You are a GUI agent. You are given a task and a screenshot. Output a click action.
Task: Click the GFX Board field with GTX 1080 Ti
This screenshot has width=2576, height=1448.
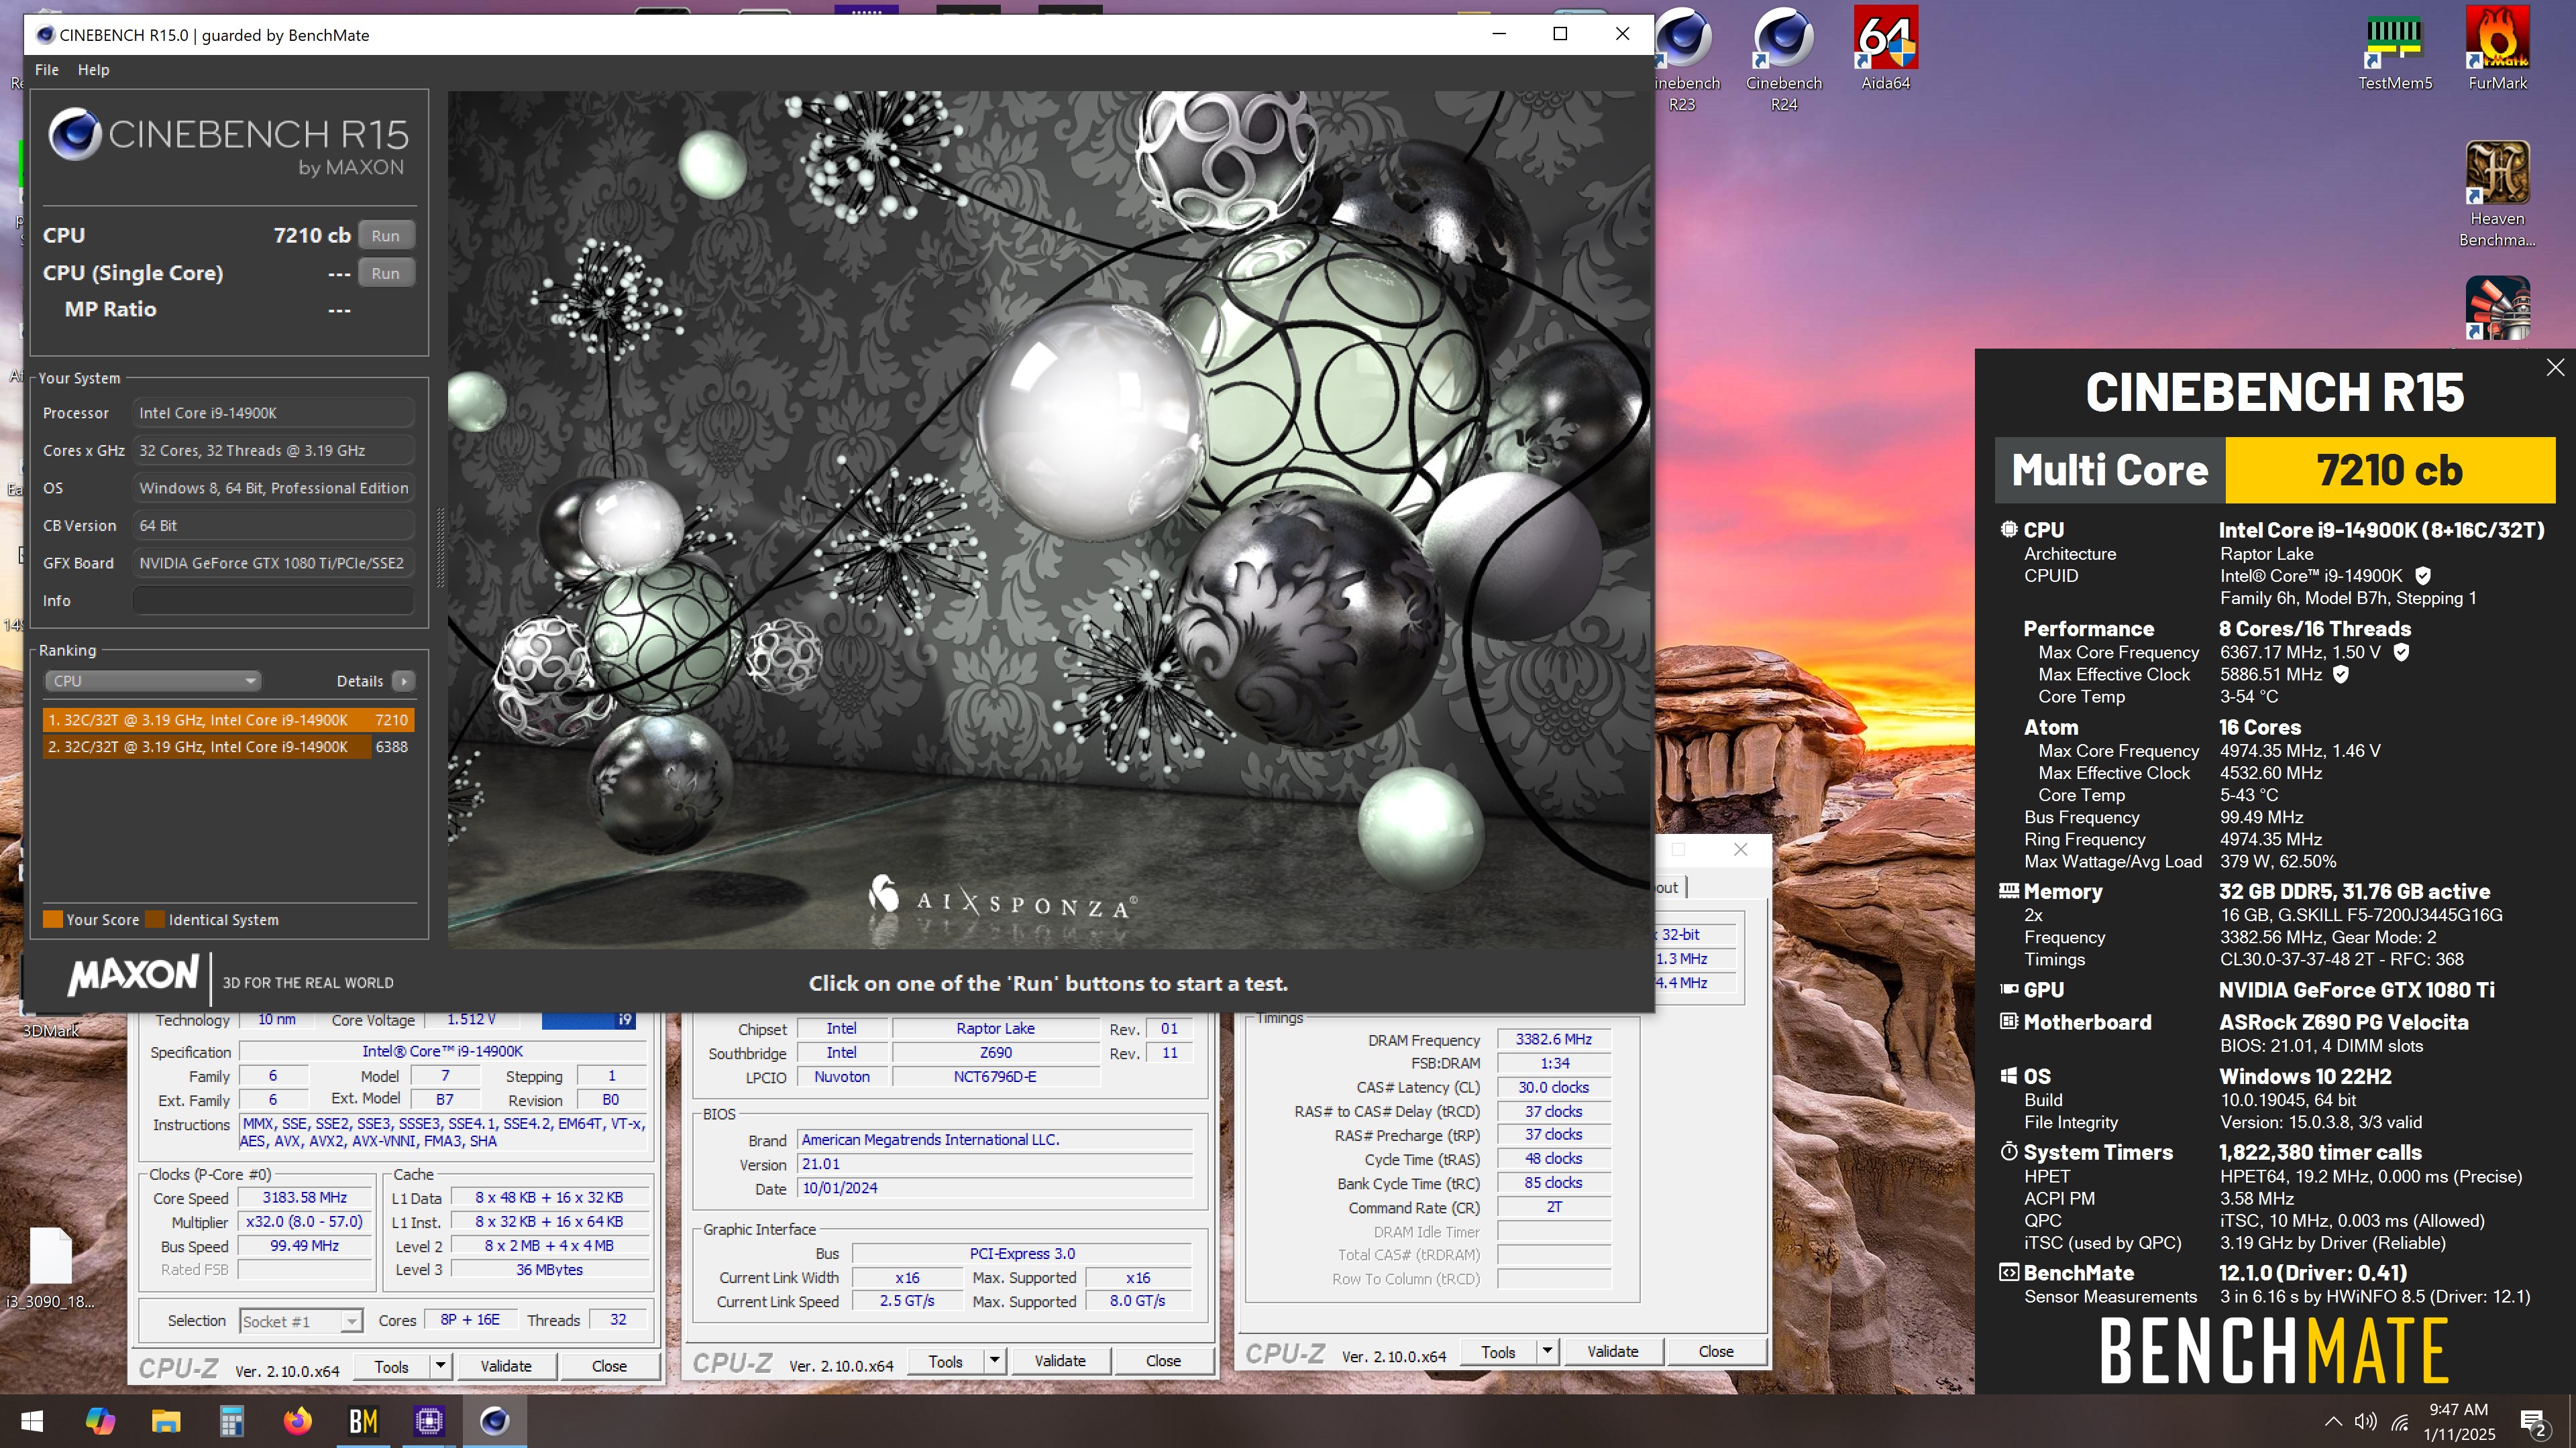[273, 562]
